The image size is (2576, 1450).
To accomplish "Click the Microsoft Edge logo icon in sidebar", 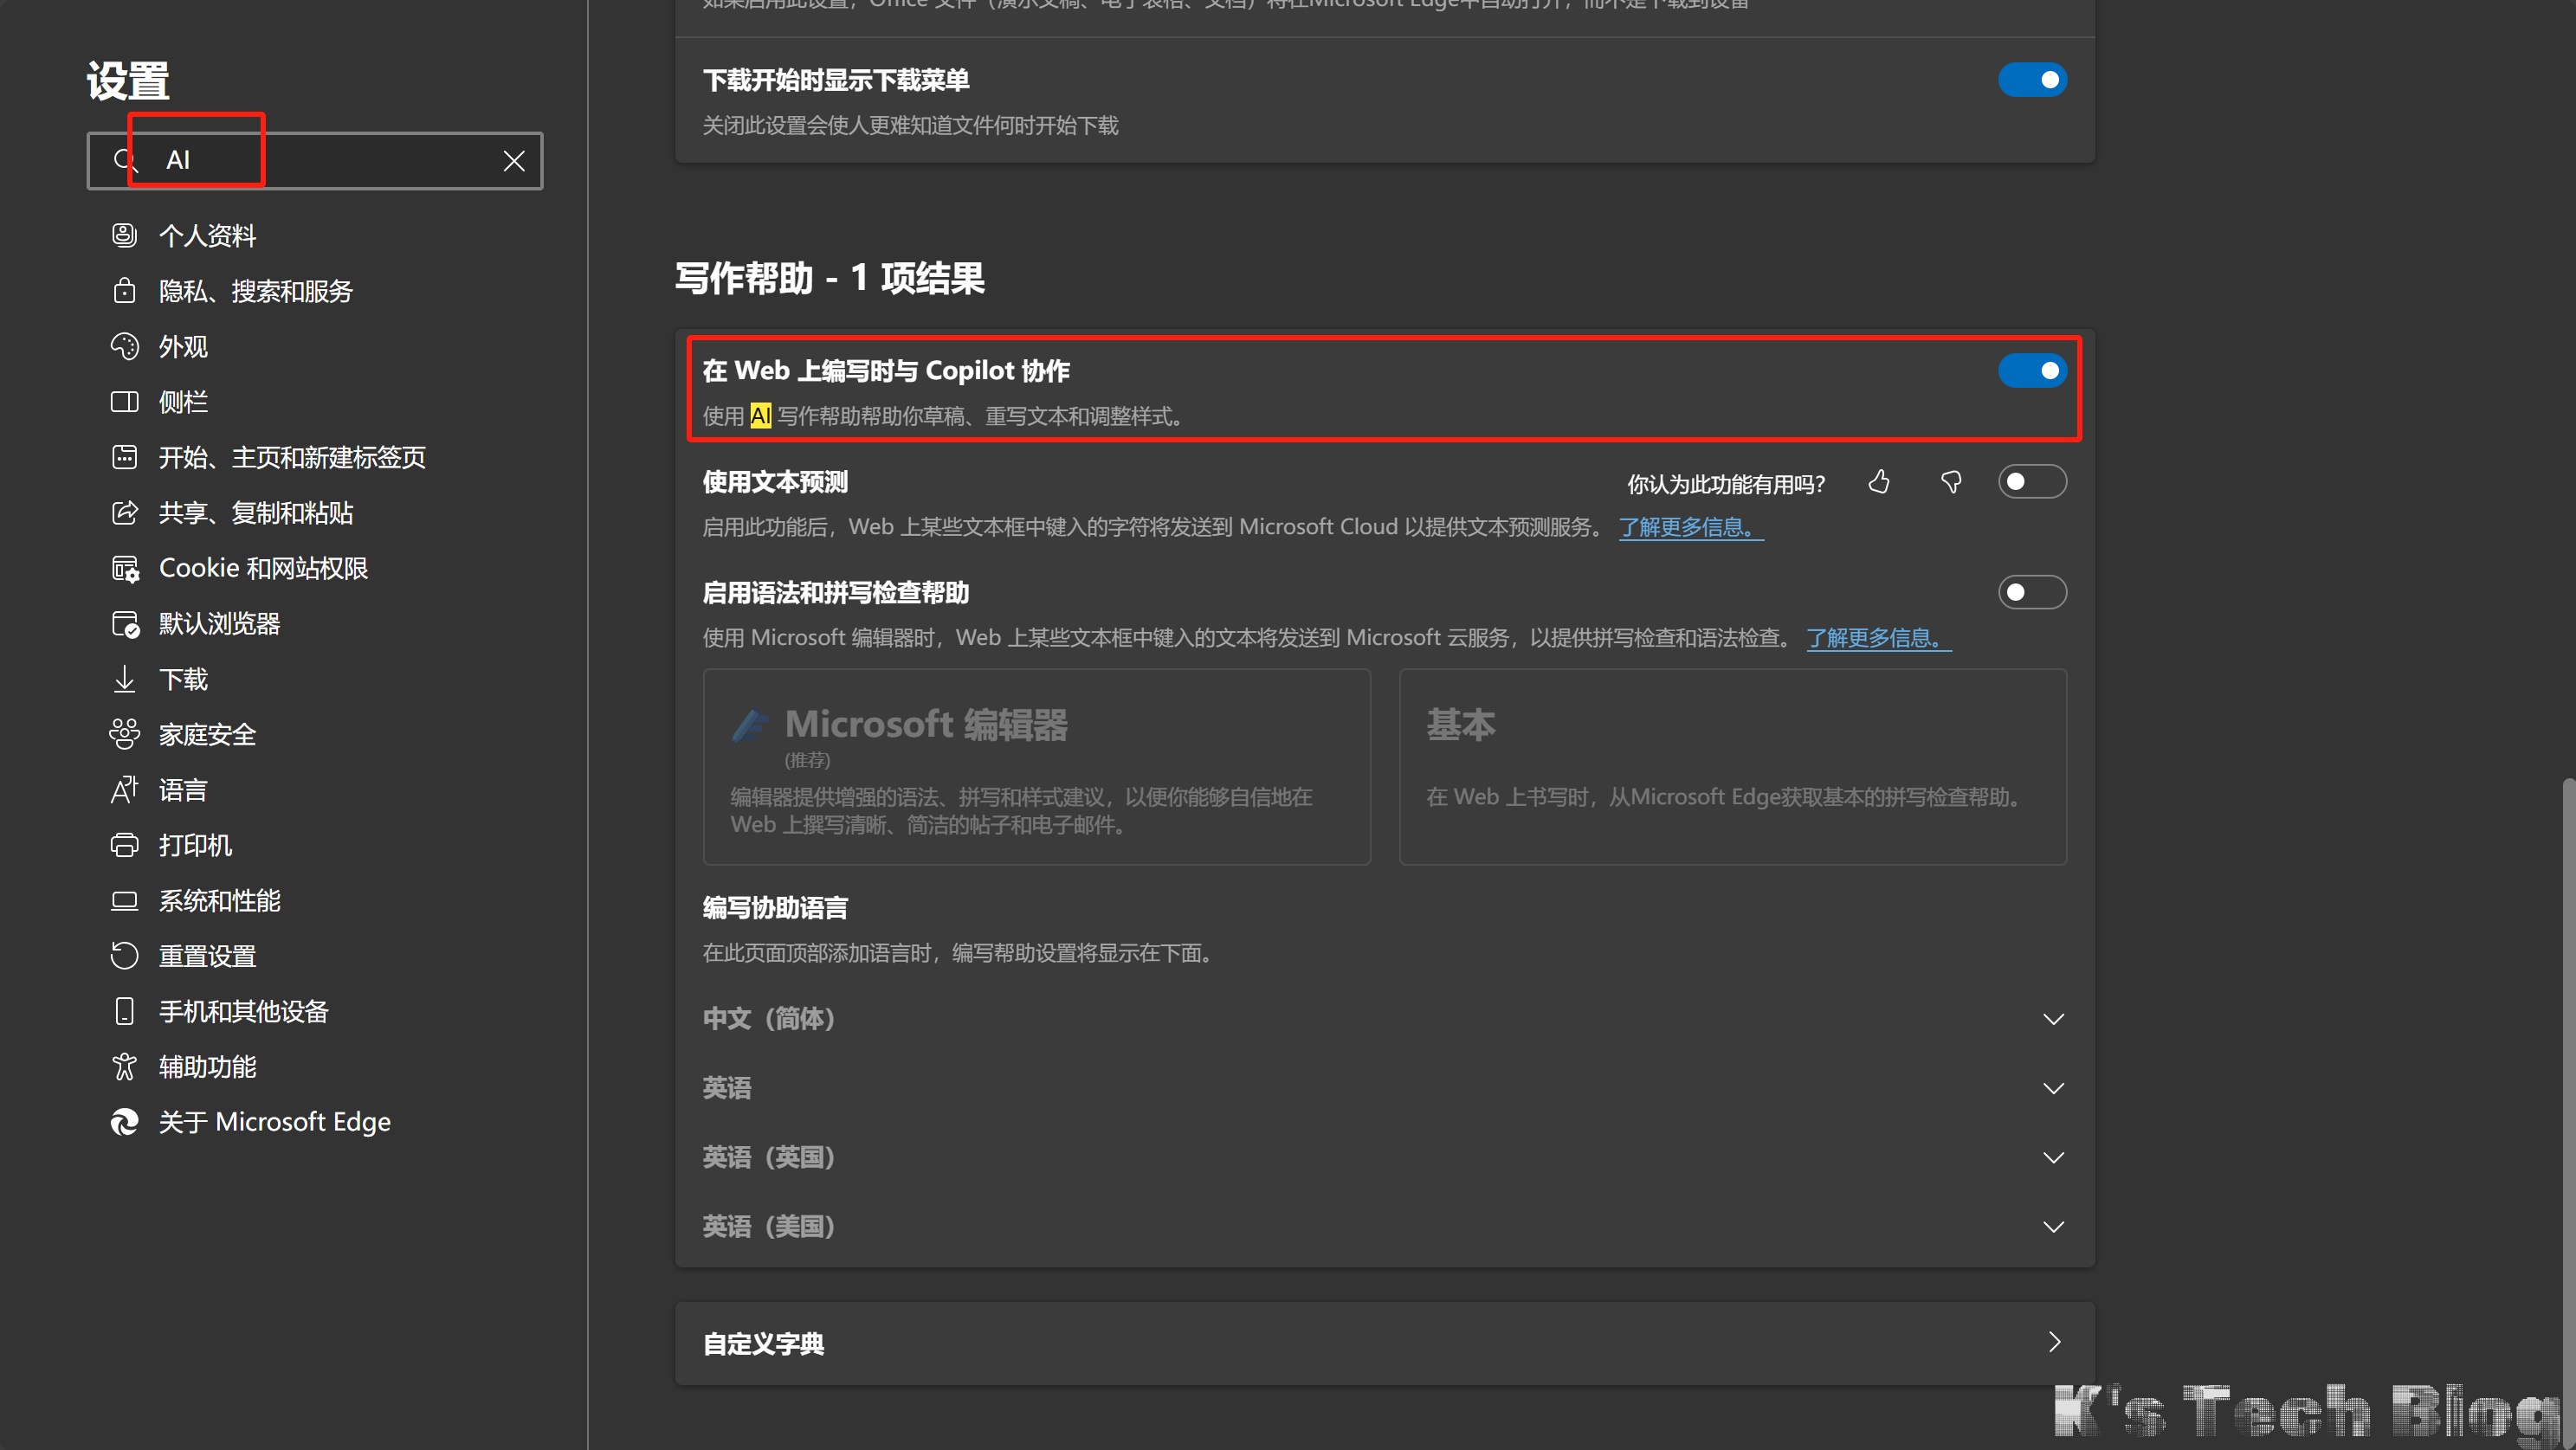I will click(x=124, y=1122).
